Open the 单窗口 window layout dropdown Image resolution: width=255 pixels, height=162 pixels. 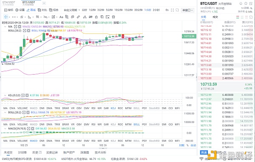[187, 10]
